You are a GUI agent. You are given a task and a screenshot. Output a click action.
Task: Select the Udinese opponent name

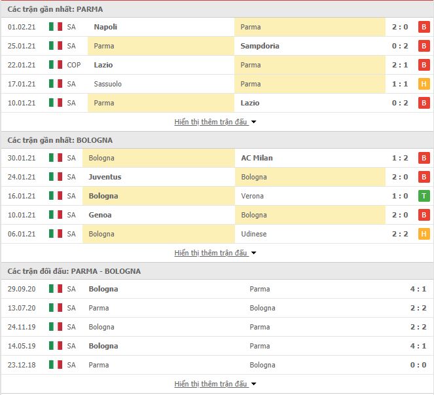[x=254, y=234]
